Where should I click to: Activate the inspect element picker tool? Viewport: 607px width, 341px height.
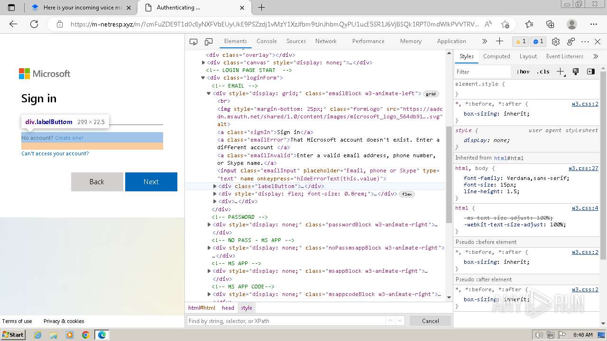click(x=193, y=42)
